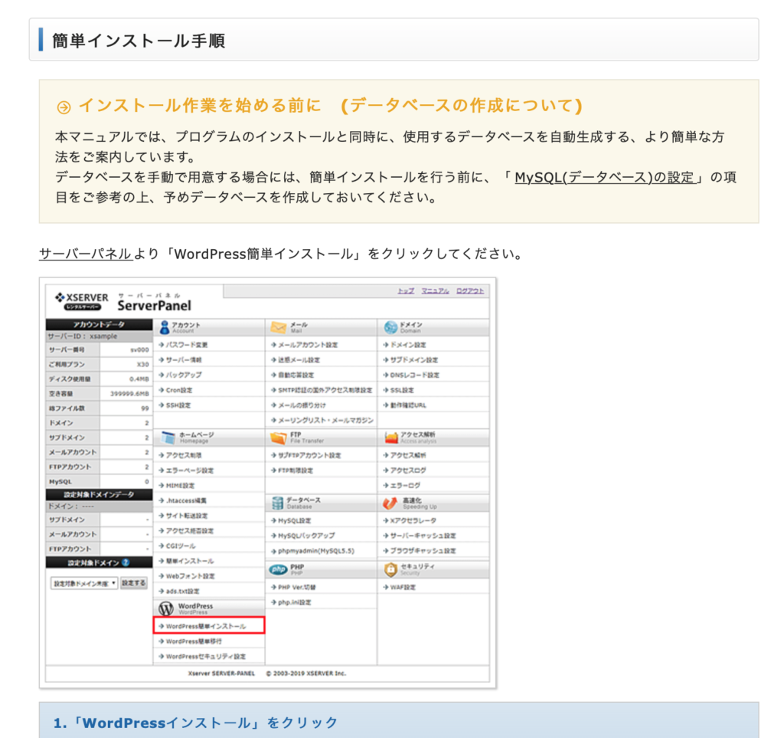Open MySQLバックアップ

306,536
